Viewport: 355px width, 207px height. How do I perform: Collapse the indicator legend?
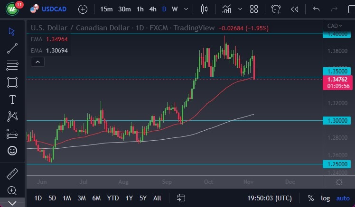point(38,62)
